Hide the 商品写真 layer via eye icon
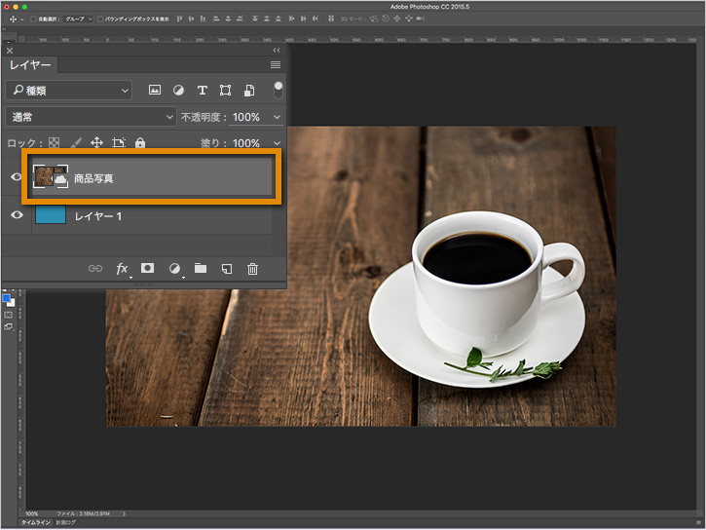The width and height of the screenshot is (706, 530). point(17,177)
